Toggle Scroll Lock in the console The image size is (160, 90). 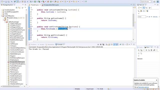click(x=109, y=44)
